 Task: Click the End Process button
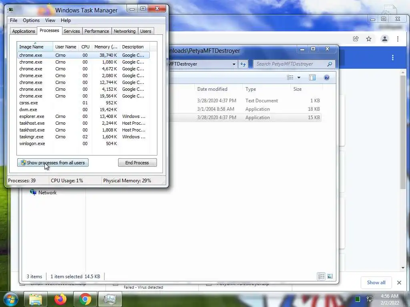click(x=137, y=163)
